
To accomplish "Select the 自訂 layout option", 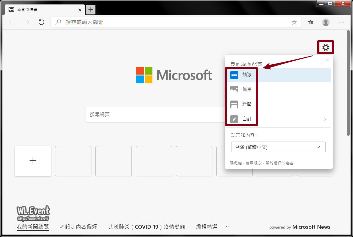I will 279,119.
